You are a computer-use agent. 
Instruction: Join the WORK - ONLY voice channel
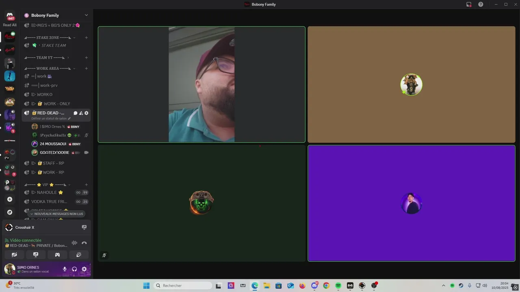point(56,104)
